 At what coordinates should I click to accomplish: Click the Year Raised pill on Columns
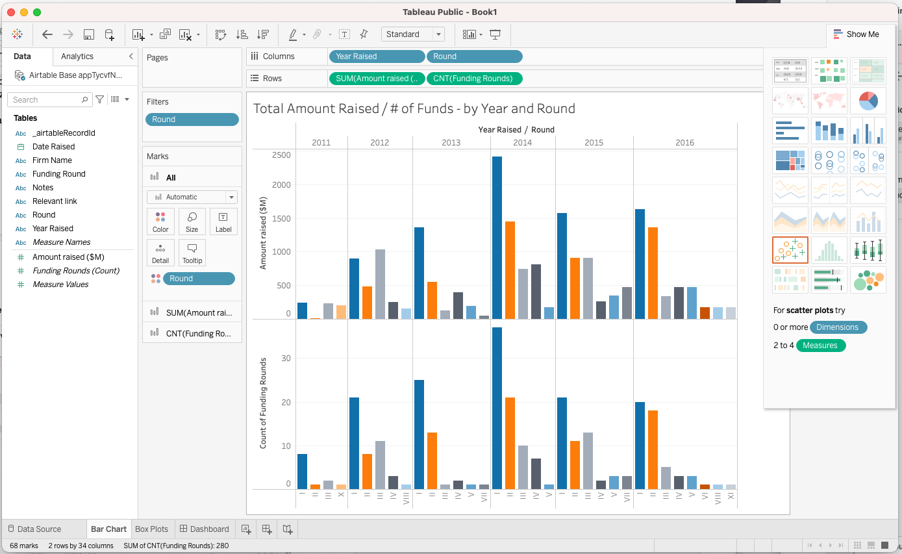377,57
